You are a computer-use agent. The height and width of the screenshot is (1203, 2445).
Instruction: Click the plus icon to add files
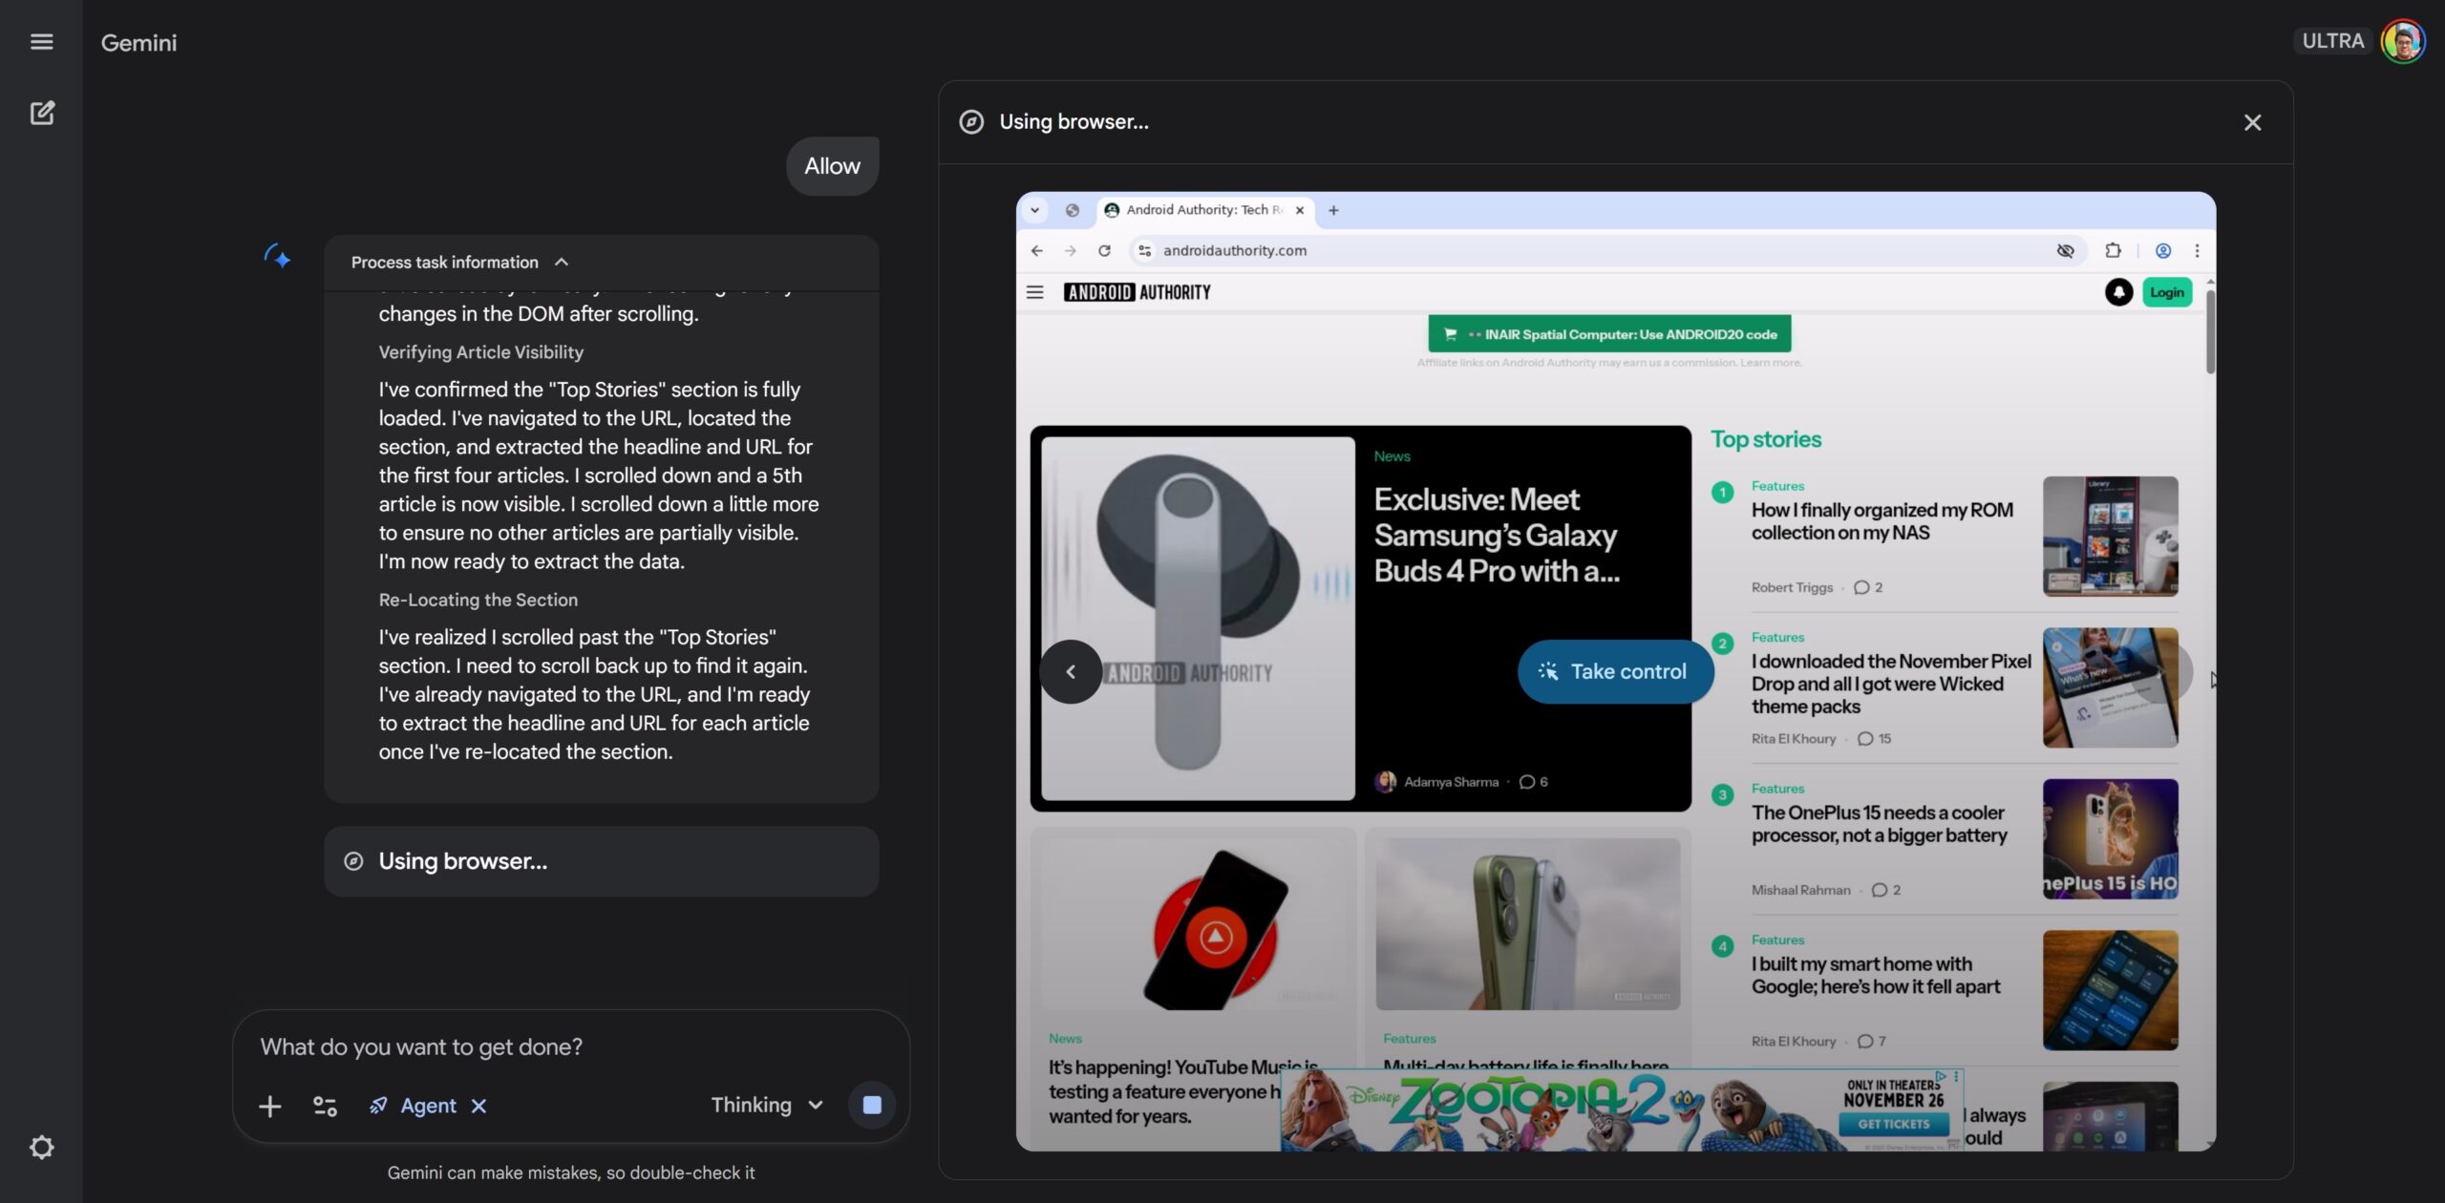(270, 1106)
